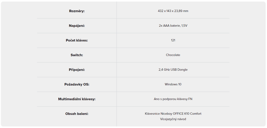Click the Obsah balení label
The height and width of the screenshot is (128, 267).
pos(77,114)
